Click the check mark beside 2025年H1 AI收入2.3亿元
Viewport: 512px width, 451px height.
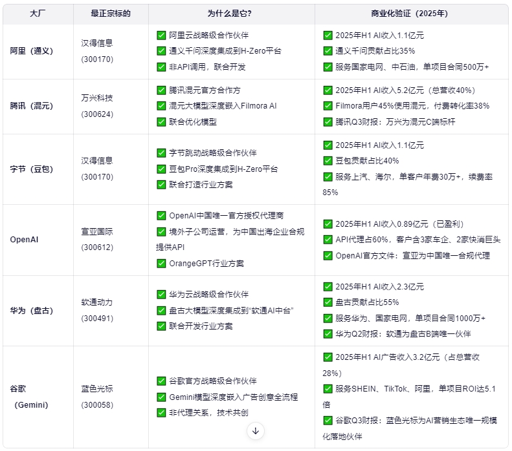point(328,286)
